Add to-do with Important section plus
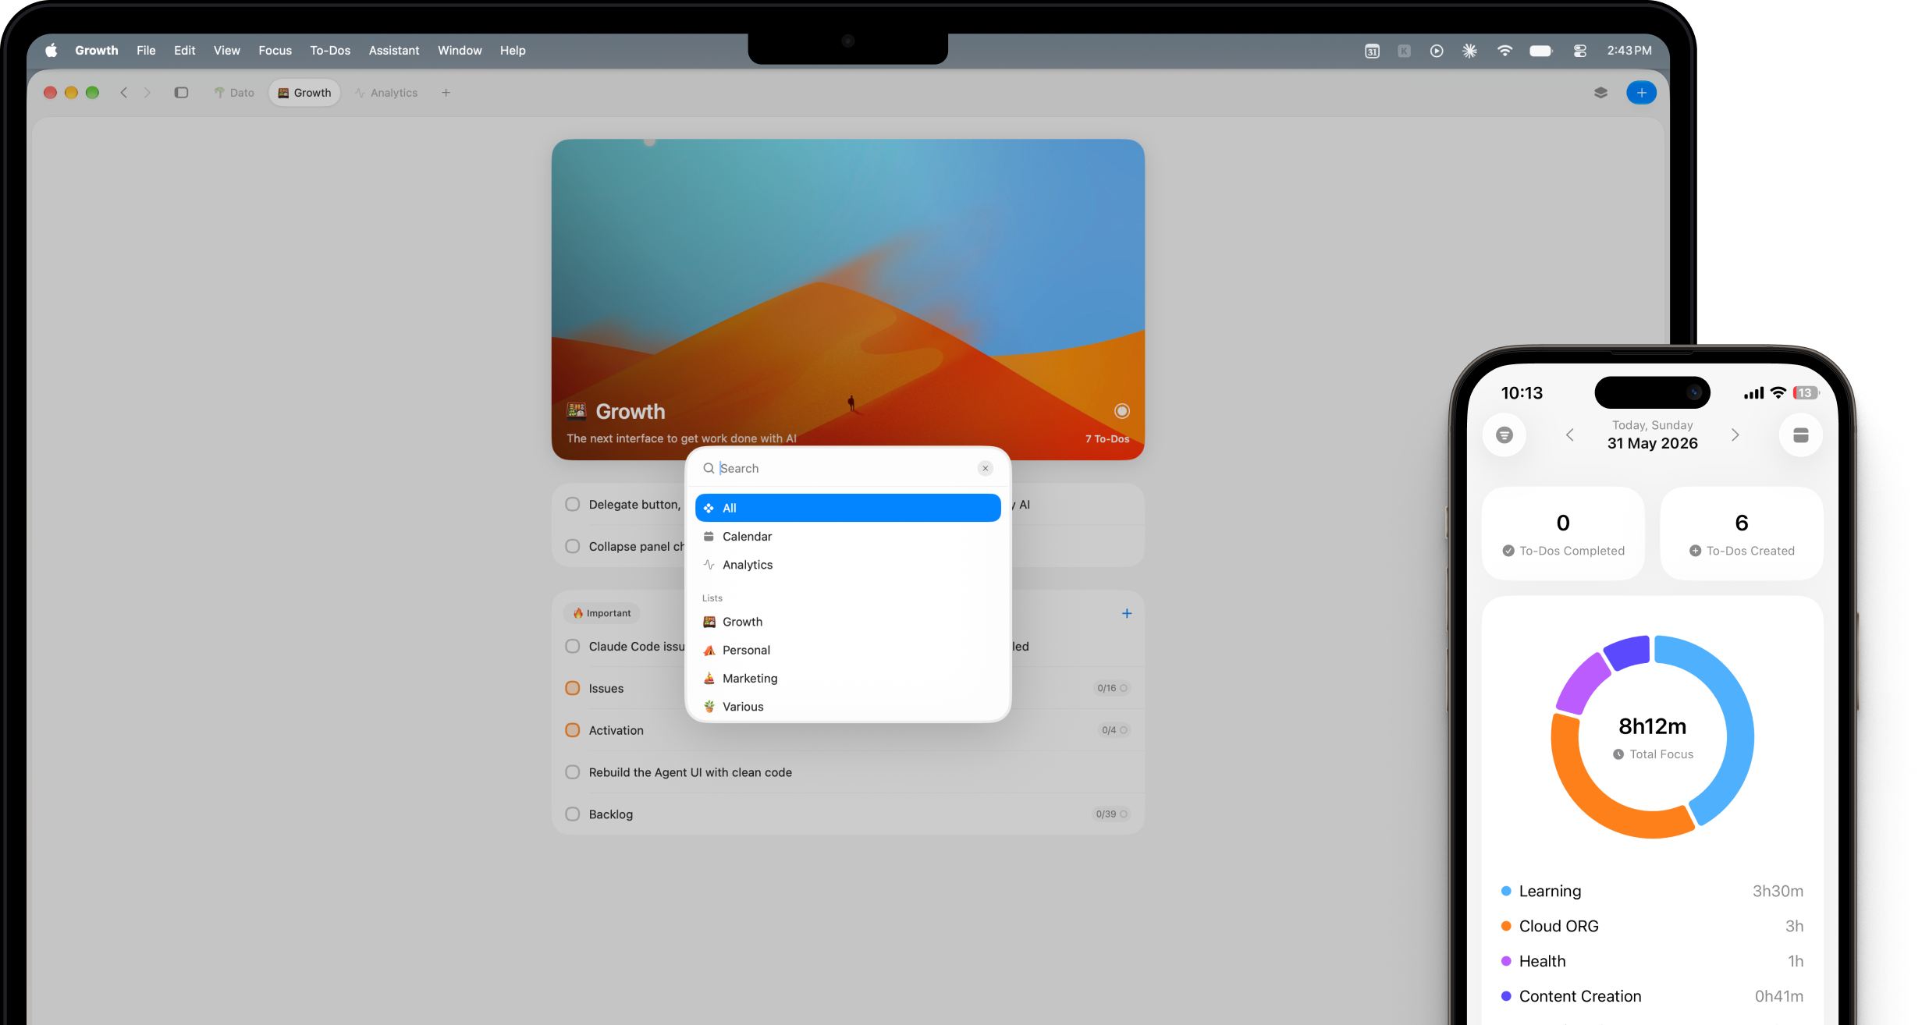 click(1127, 613)
